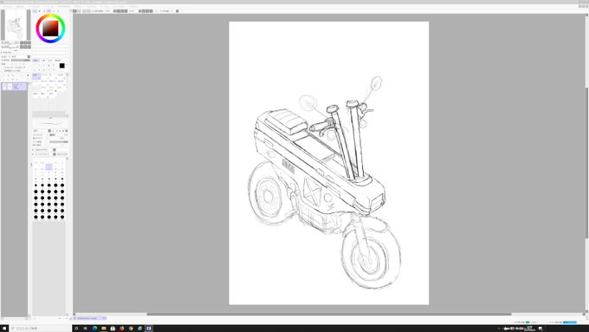Image resolution: width=589 pixels, height=332 pixels.
Task: Click the Redo icon in top toolbar
Action: pos(79,11)
